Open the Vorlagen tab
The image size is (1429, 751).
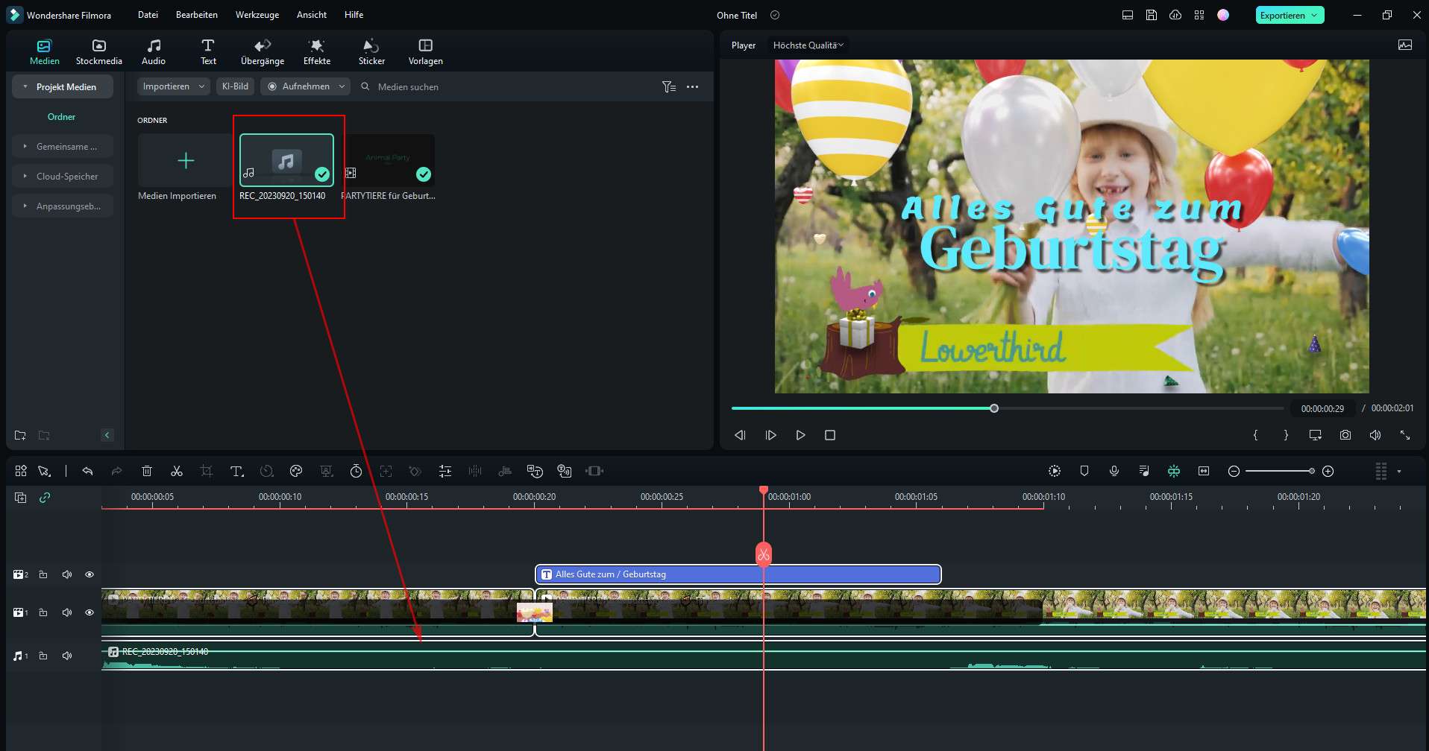point(426,52)
